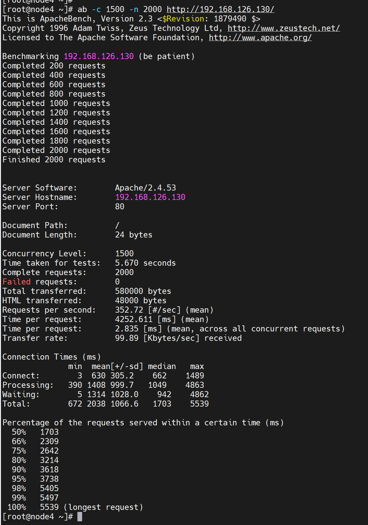Click the 5539 (longest request) line

(x=91, y=507)
